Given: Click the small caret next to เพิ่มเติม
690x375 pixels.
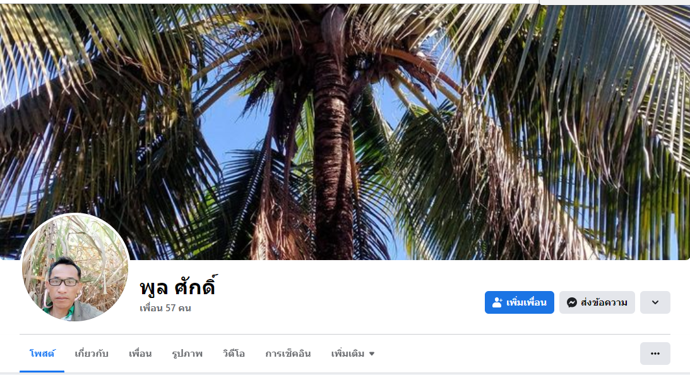Looking at the screenshot, I should 372,354.
